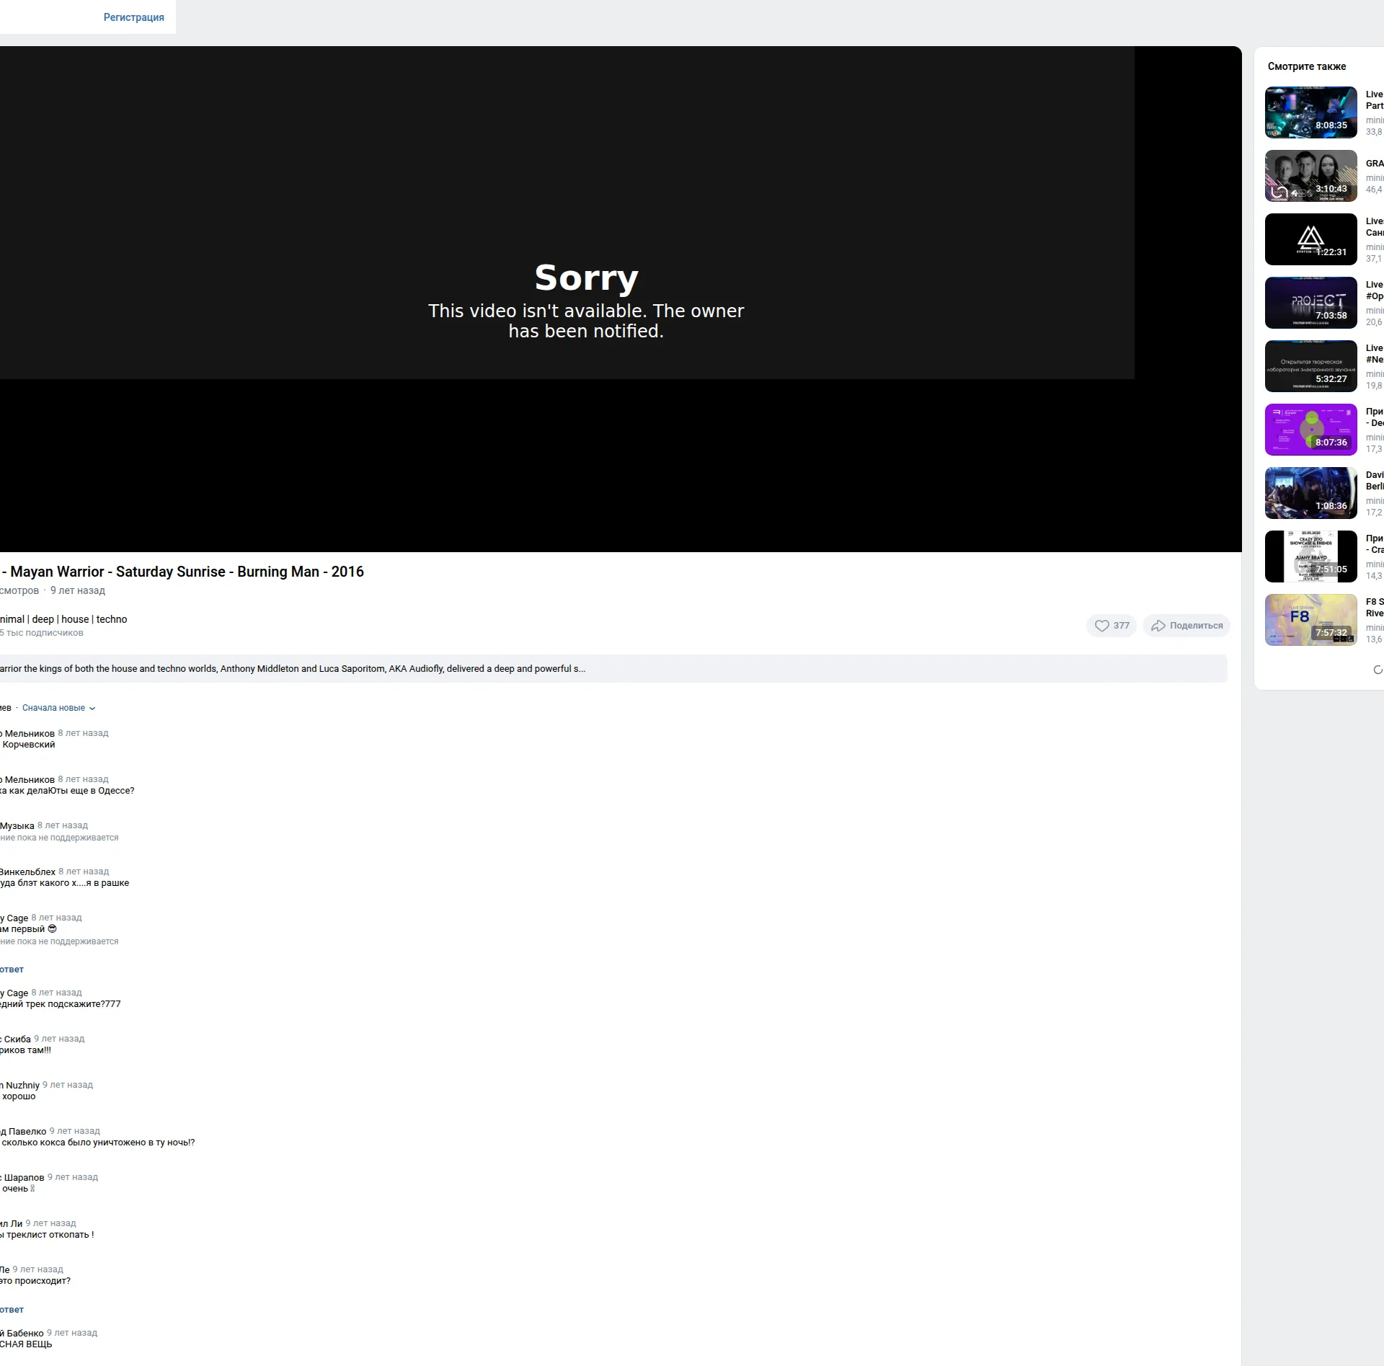Click the share arrow icon
1384x1366 pixels.
pos(1158,626)
